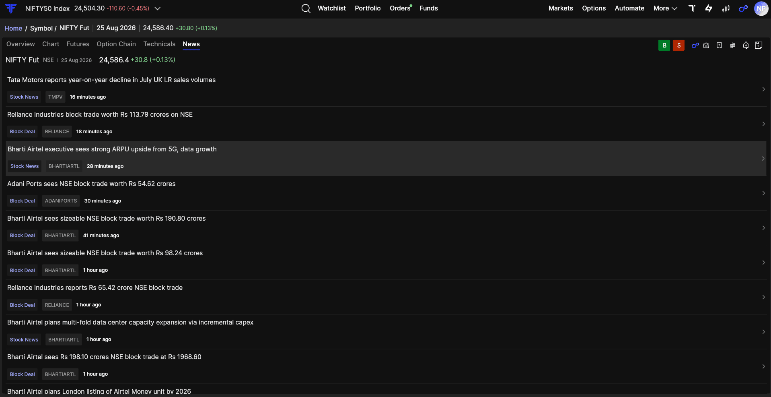The height and width of the screenshot is (397, 771).
Task: Click the Fyers logo in the header
Action: click(11, 8)
